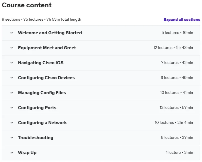Viewport: 202px width, 162px height.
Task: Click the chevron beside Configuring Ports
Action: (12, 108)
